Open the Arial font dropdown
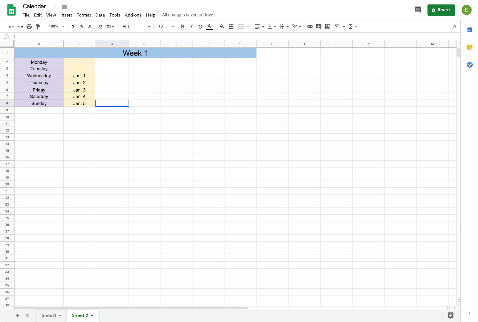Viewport: 478px width, 322px height. pyautogui.click(x=137, y=26)
